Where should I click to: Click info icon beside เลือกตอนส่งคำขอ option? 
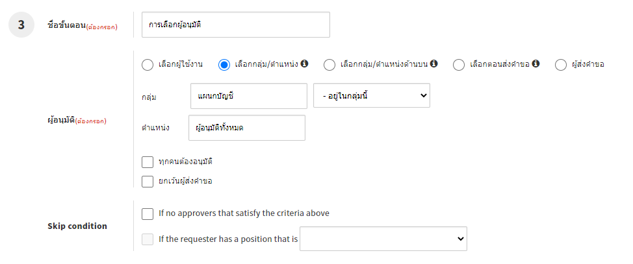coord(536,64)
